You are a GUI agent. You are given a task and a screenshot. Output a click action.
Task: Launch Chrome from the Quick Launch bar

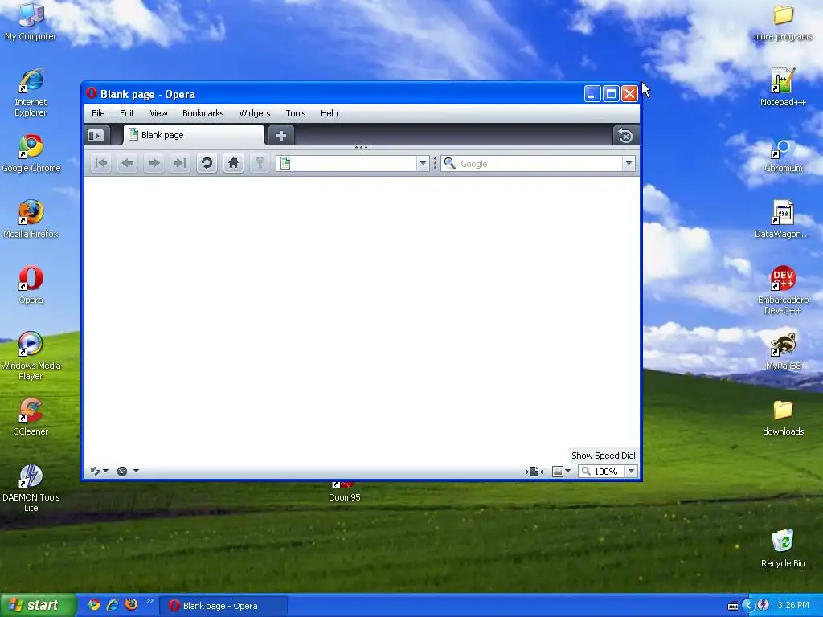click(95, 605)
